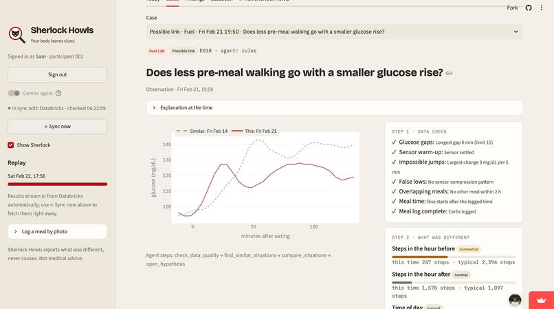Image resolution: width=554 pixels, height=309 pixels.
Task: Open the GitHub repository icon
Action: tap(528, 8)
